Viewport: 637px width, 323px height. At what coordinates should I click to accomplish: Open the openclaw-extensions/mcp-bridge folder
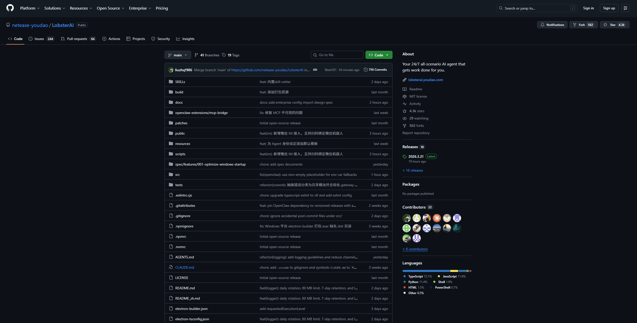point(201,113)
